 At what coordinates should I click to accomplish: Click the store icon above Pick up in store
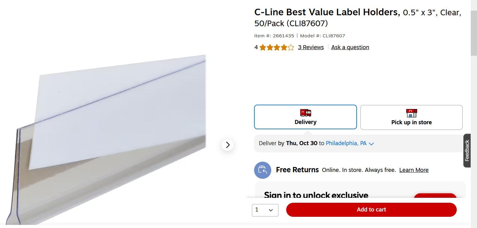(x=411, y=113)
